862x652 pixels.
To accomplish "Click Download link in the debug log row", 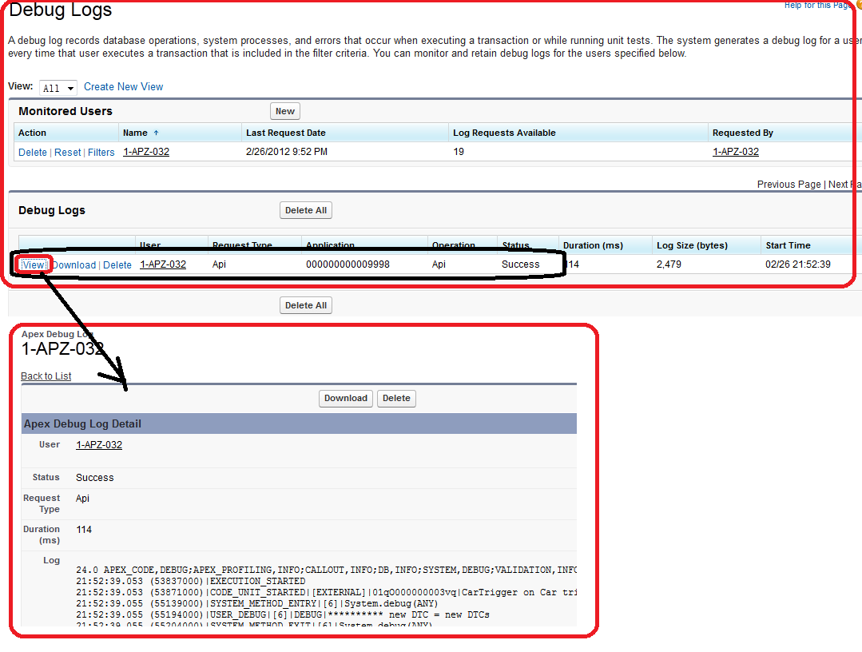I will click(x=73, y=265).
